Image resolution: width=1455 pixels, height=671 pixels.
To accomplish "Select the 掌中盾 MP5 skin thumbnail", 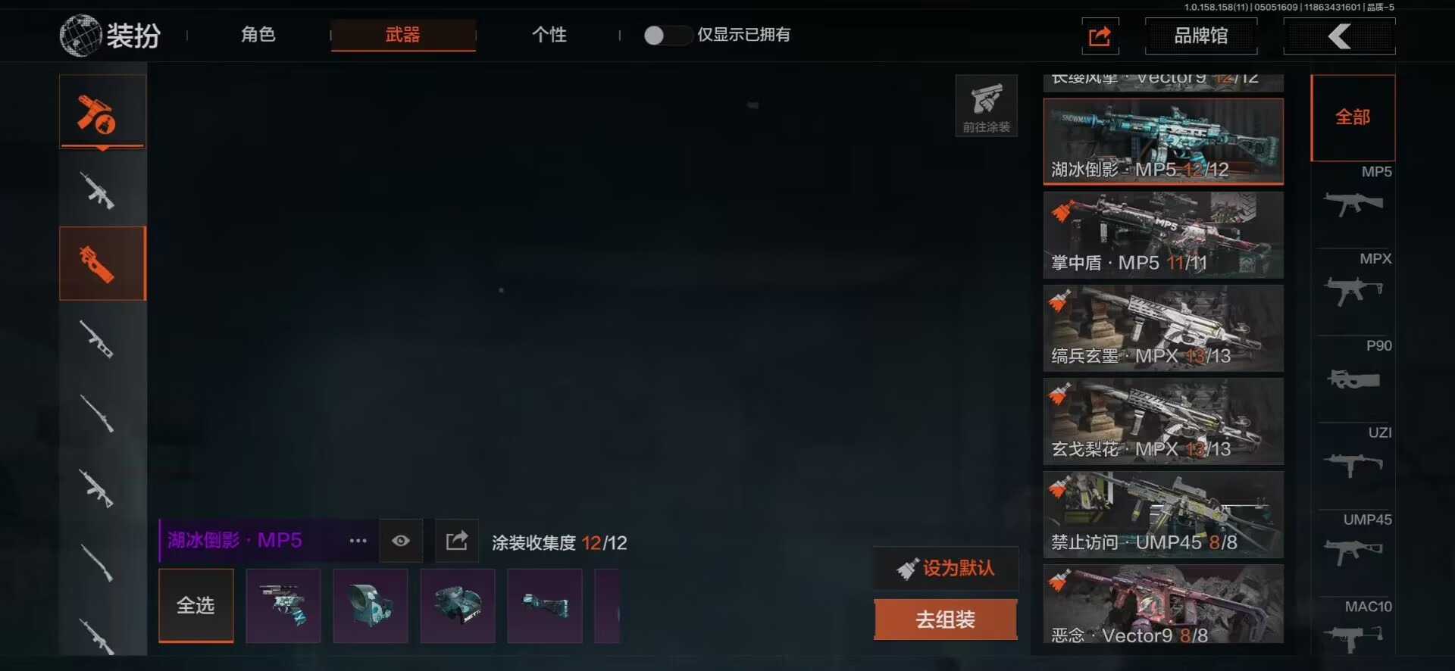I will (x=1163, y=235).
